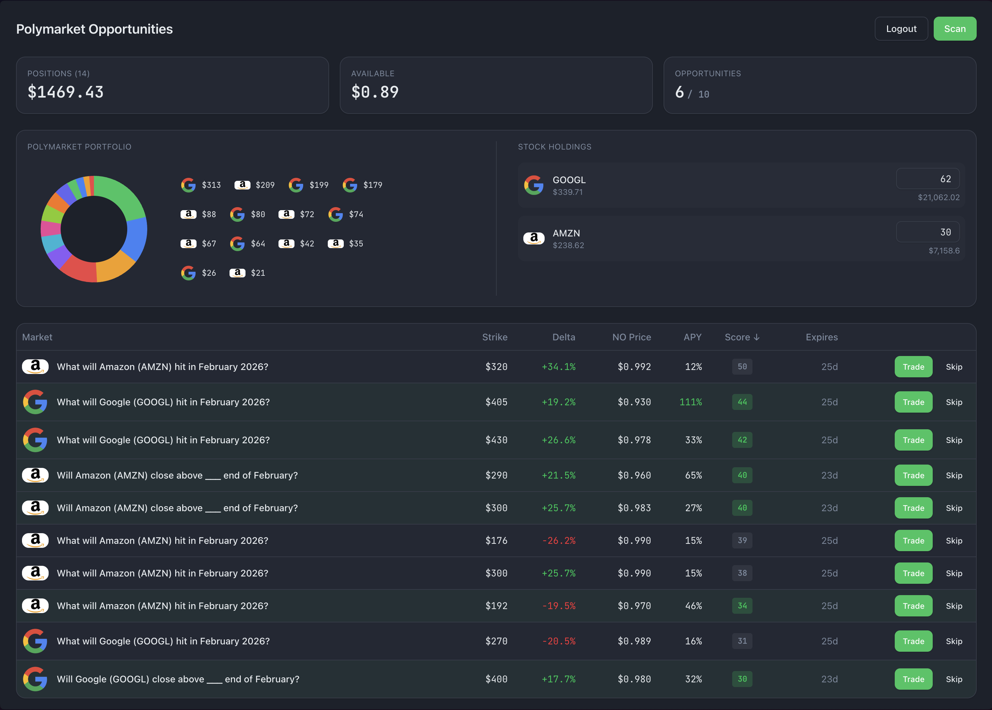The width and height of the screenshot is (992, 710).
Task: Edit the AMZN share quantity field
Action: [927, 232]
